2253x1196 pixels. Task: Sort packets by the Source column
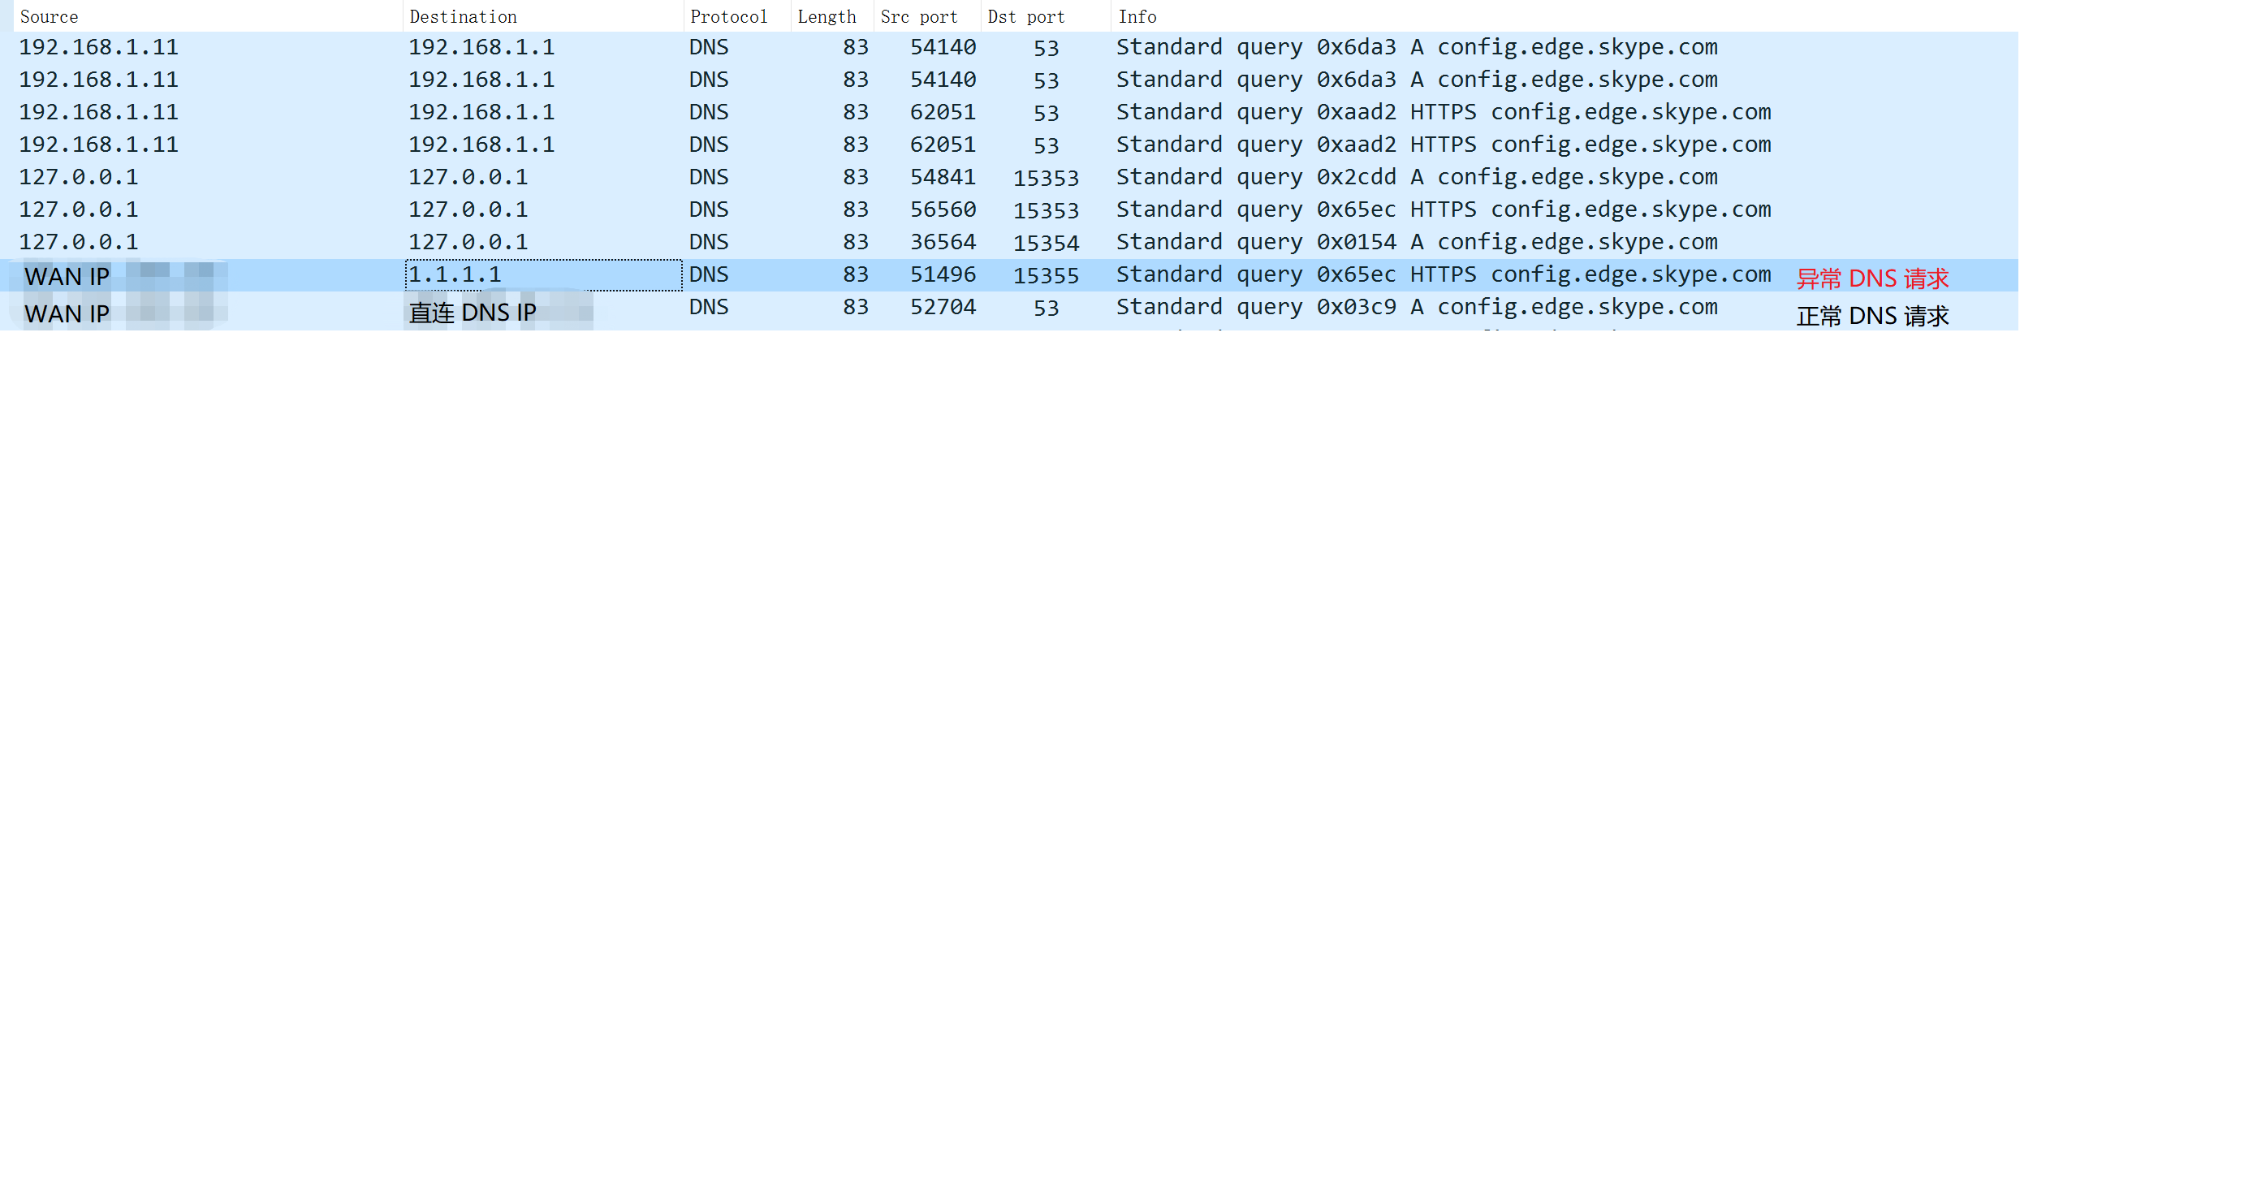(x=50, y=15)
